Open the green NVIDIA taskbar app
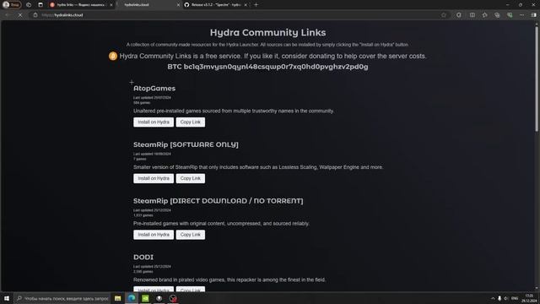This screenshot has height=304, width=540. coord(145,298)
